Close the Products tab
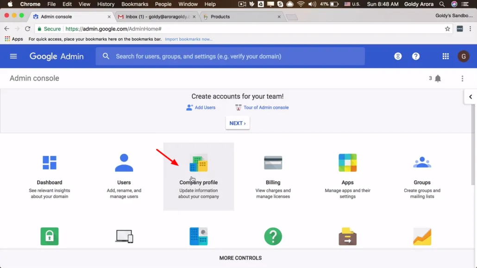 pyautogui.click(x=279, y=17)
